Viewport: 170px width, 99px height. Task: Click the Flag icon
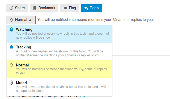65,8
